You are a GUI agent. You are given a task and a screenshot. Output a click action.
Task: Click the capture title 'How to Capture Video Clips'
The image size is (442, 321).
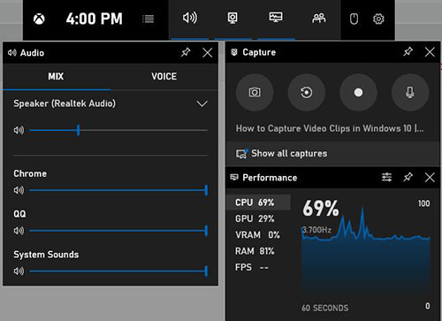[x=330, y=129]
